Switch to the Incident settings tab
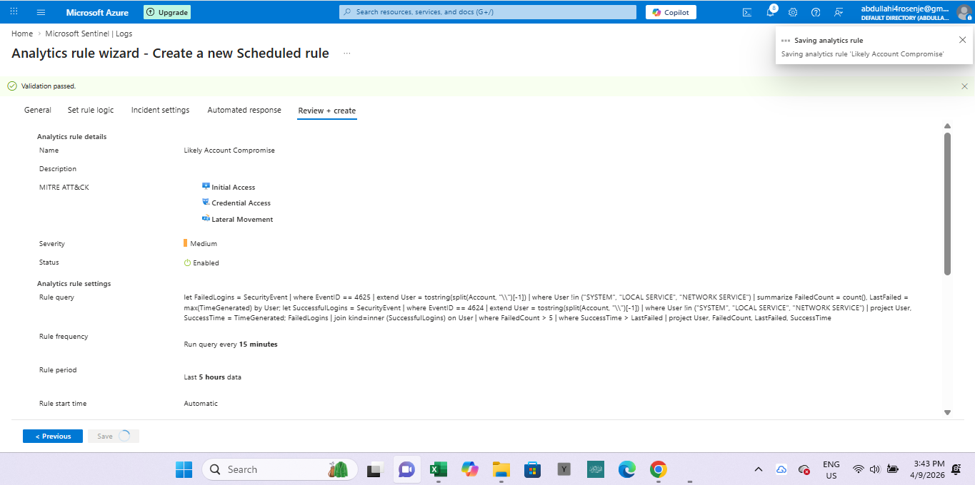The width and height of the screenshot is (975, 485). click(x=161, y=110)
